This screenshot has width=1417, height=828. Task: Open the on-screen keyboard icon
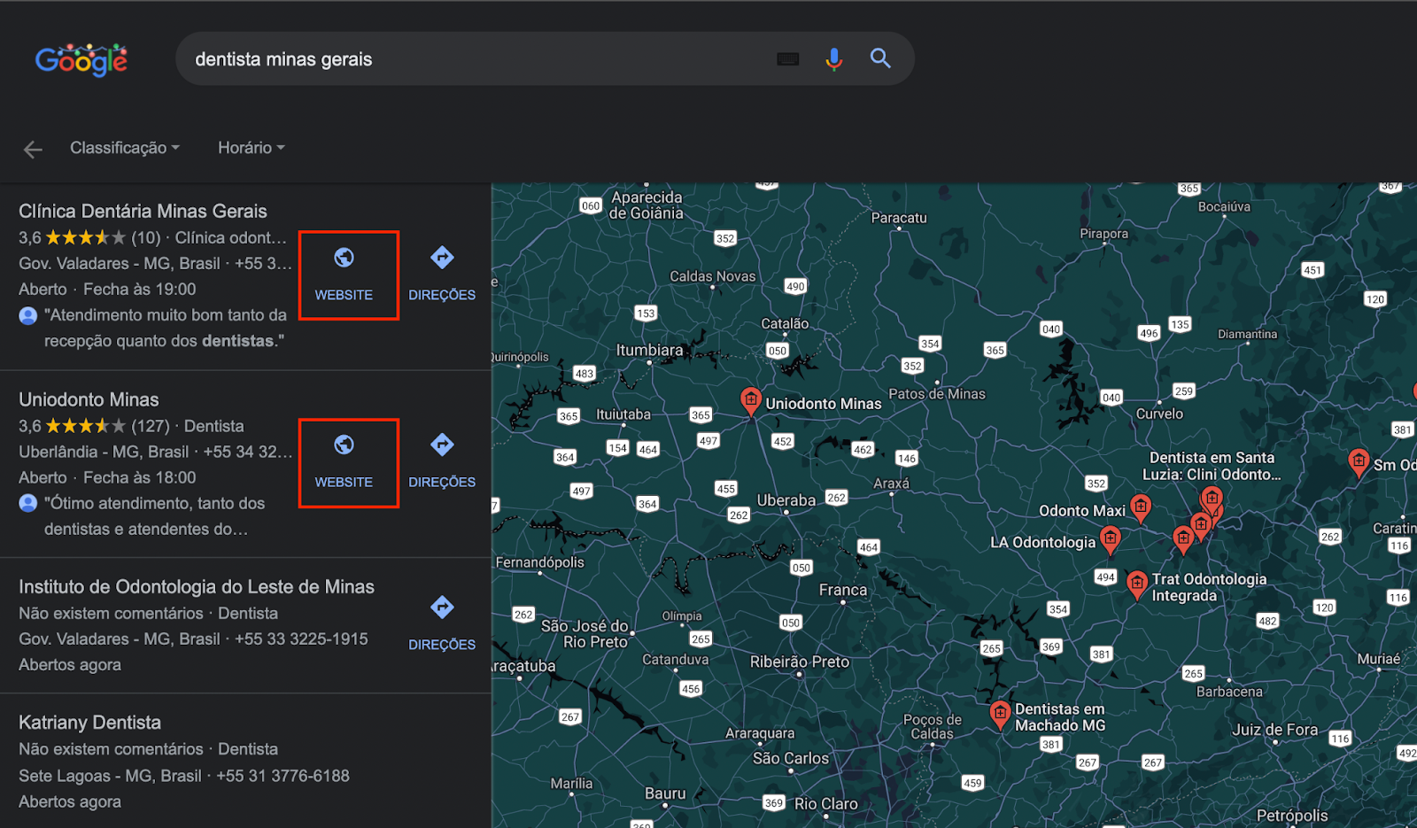787,59
